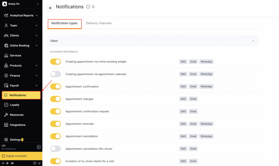Click the info icon next to Notifications title
The image size is (279, 166).
click(88, 7)
